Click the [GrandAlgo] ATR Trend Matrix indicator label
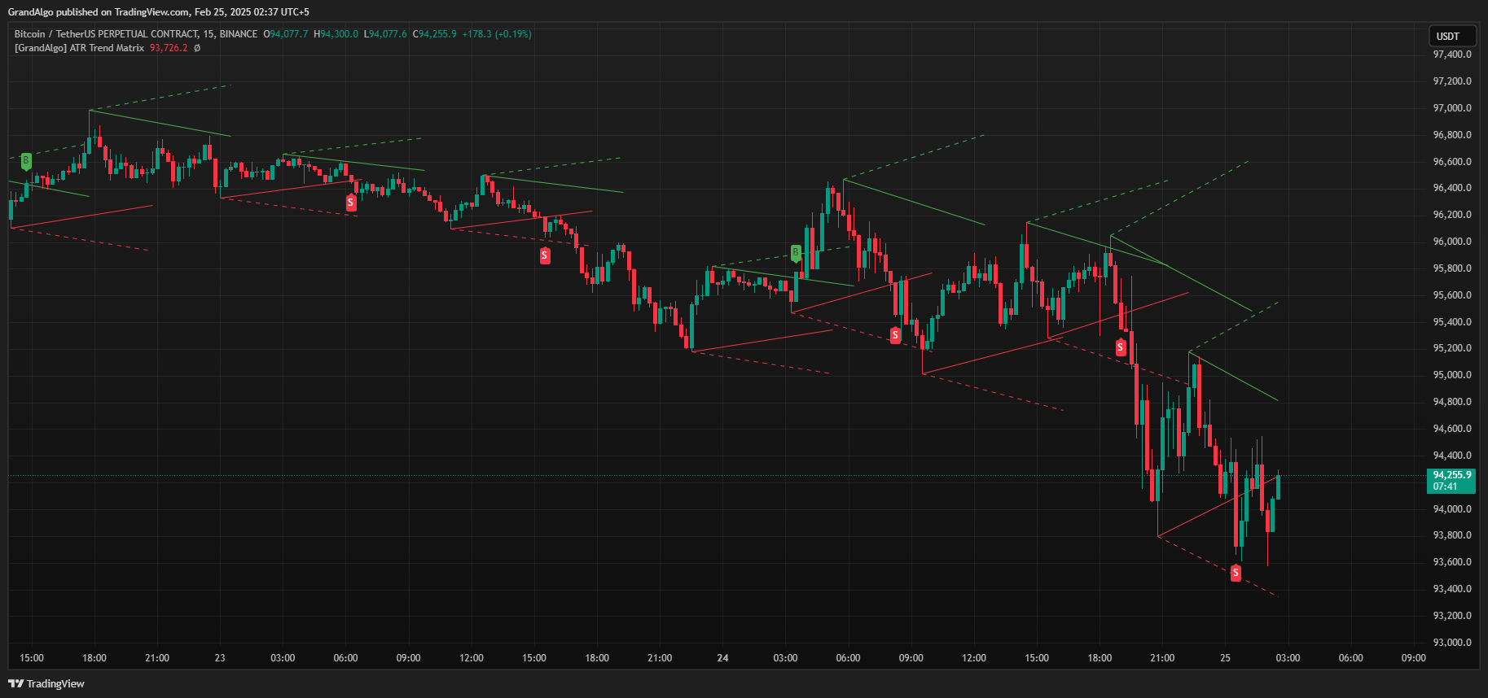Image resolution: width=1488 pixels, height=698 pixels. coord(79,48)
